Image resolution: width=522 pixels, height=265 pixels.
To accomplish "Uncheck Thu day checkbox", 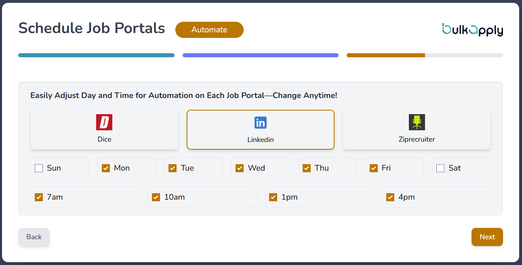I will (x=307, y=168).
